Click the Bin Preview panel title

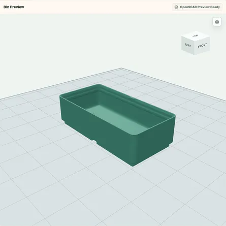tap(14, 7)
